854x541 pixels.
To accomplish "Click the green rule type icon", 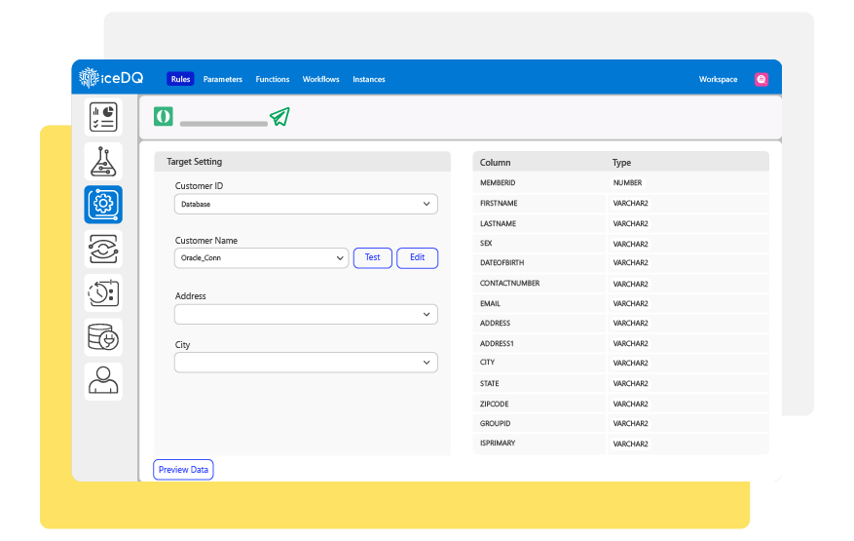I will coord(164,116).
